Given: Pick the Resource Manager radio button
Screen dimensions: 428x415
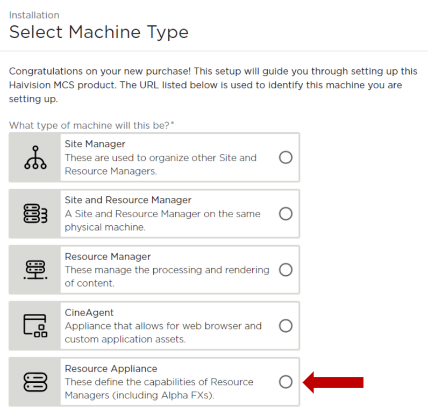Looking at the screenshot, I should click(x=286, y=270).
